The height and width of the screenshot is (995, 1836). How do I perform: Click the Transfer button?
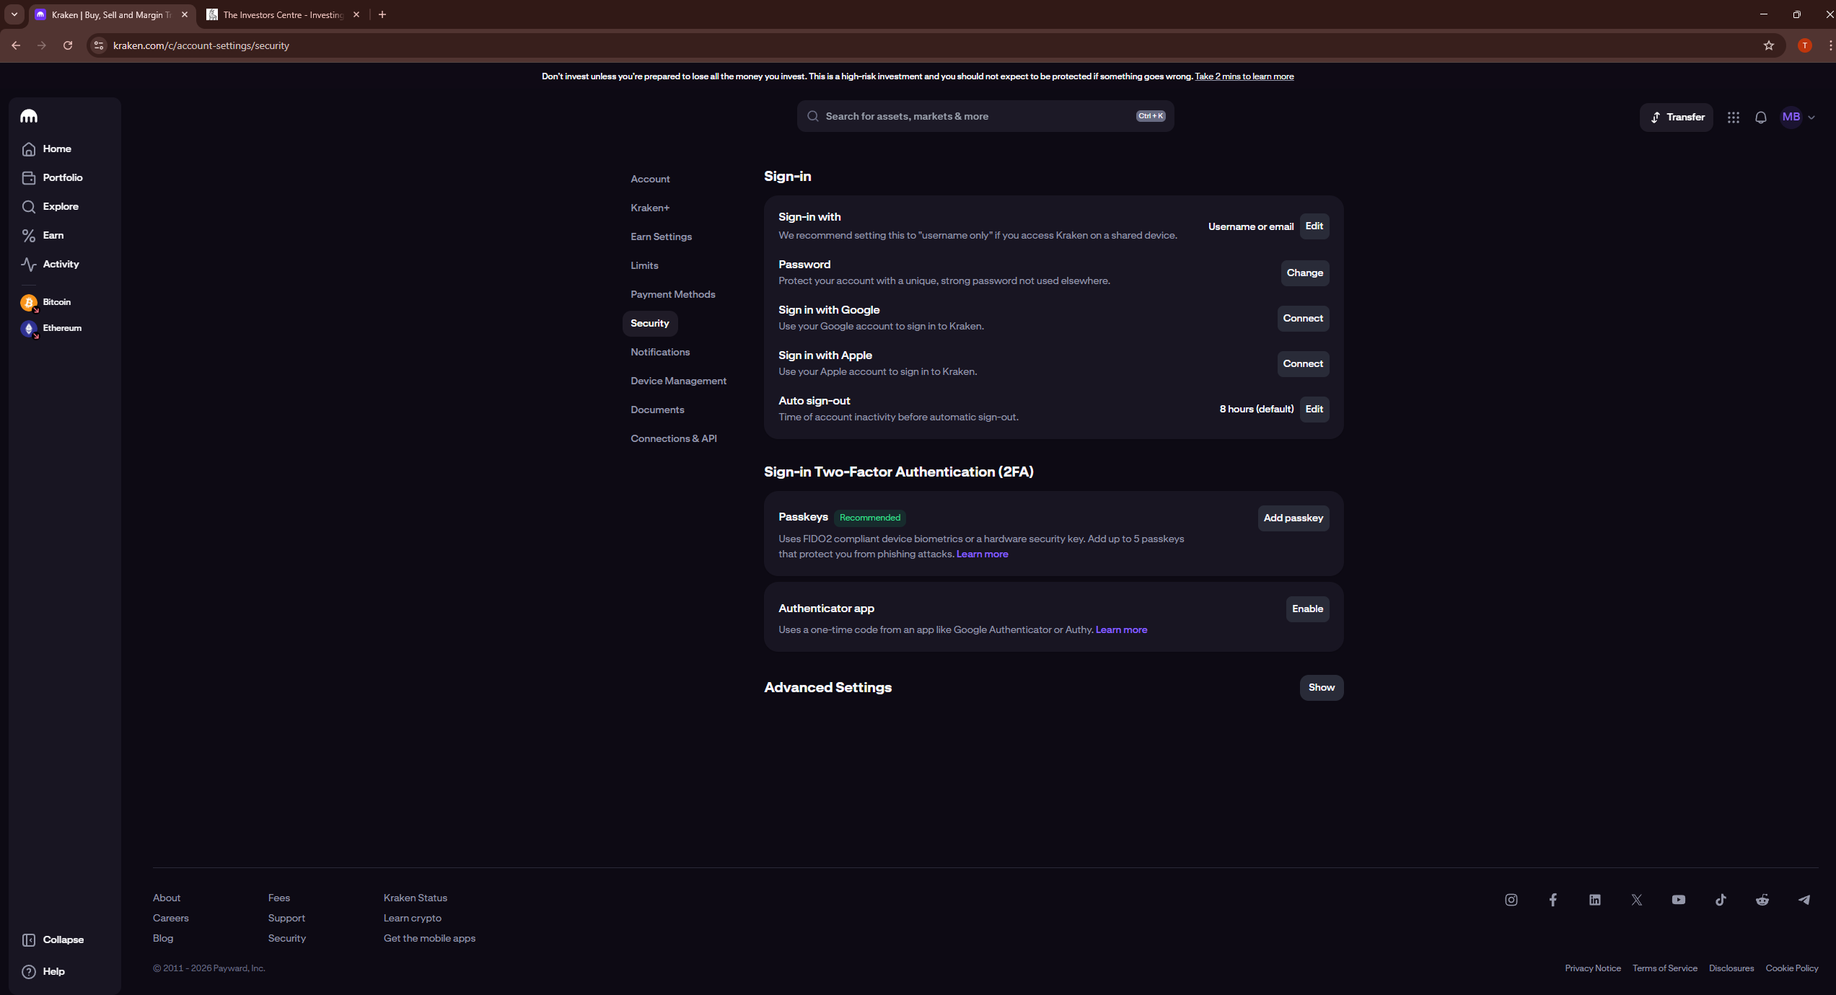1677,117
